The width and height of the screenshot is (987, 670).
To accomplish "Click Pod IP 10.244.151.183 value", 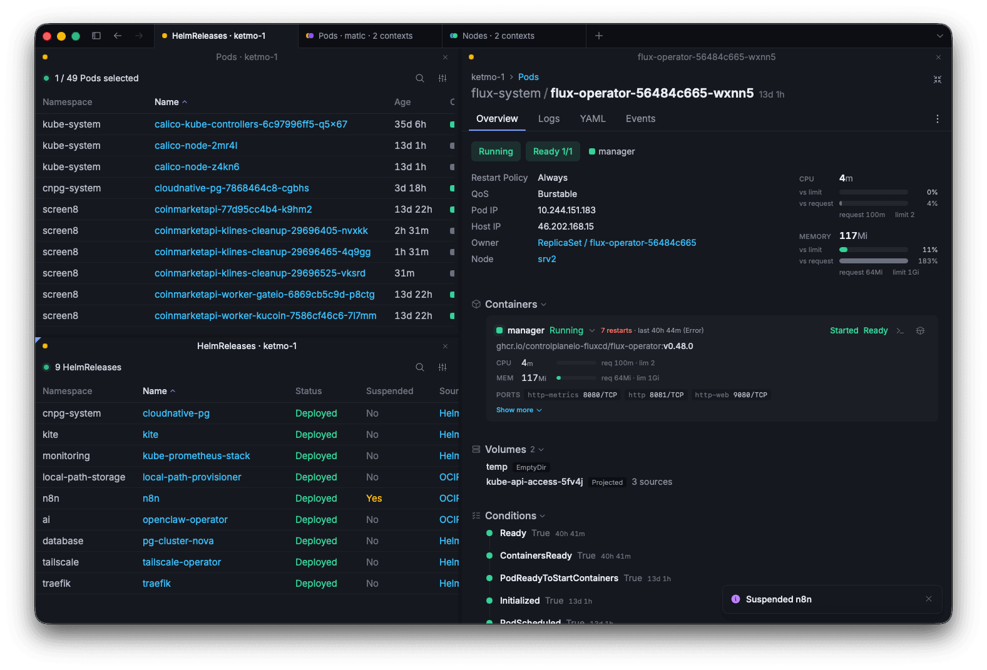I will click(566, 210).
